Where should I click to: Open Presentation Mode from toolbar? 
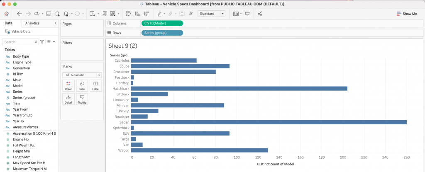pyautogui.click(x=247, y=14)
